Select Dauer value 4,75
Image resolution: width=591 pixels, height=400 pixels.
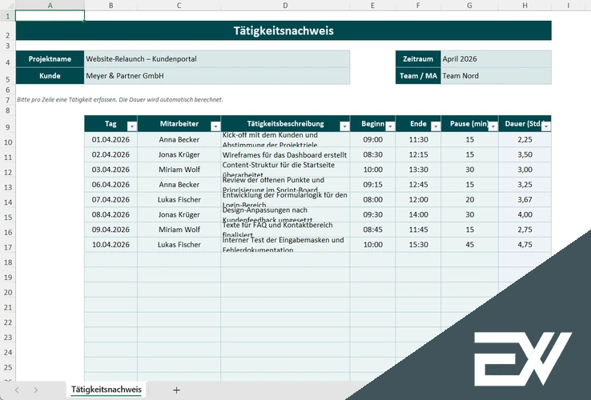click(525, 245)
